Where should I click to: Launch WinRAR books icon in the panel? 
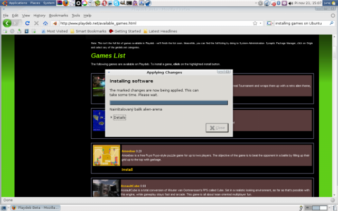(x=60, y=3)
